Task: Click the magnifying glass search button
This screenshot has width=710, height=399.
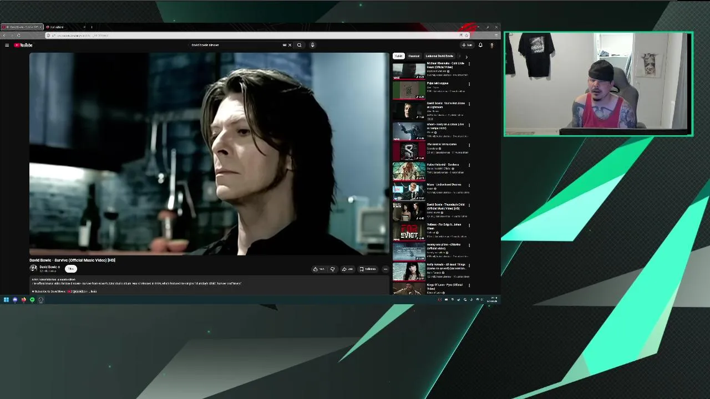Action: pos(299,45)
